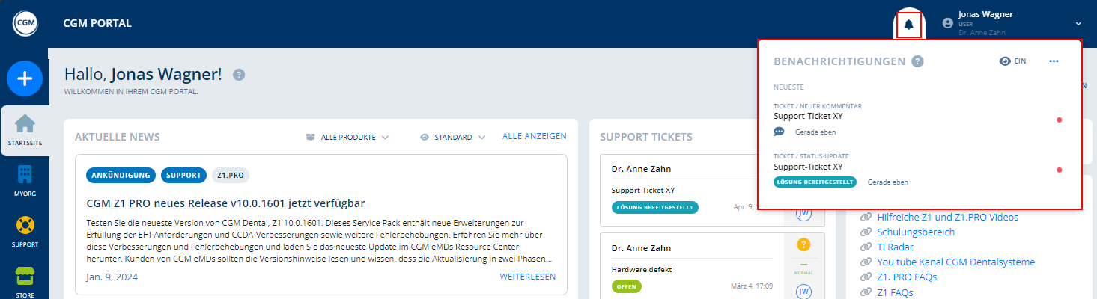Click help icon beside greeting headline
Image resolution: width=1097 pixels, height=299 pixels.
(239, 74)
